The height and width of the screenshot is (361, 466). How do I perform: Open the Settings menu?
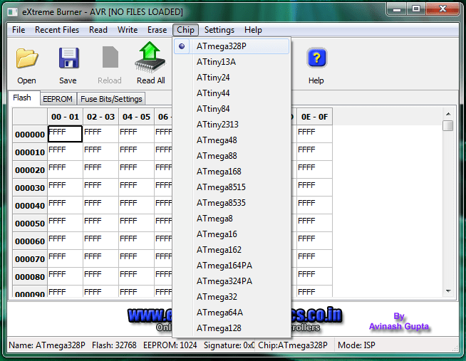tap(219, 30)
